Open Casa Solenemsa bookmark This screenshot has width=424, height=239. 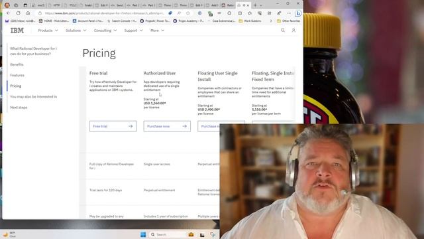(x=221, y=21)
